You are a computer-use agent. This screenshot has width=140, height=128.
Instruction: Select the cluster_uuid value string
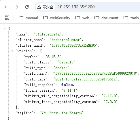click(74, 45)
